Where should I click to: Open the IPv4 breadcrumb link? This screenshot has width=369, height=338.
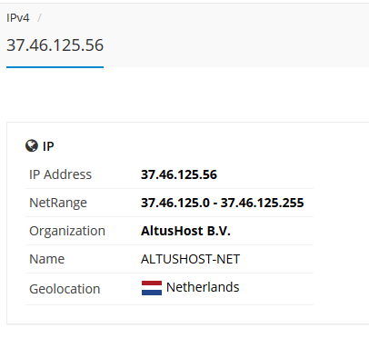pos(18,18)
